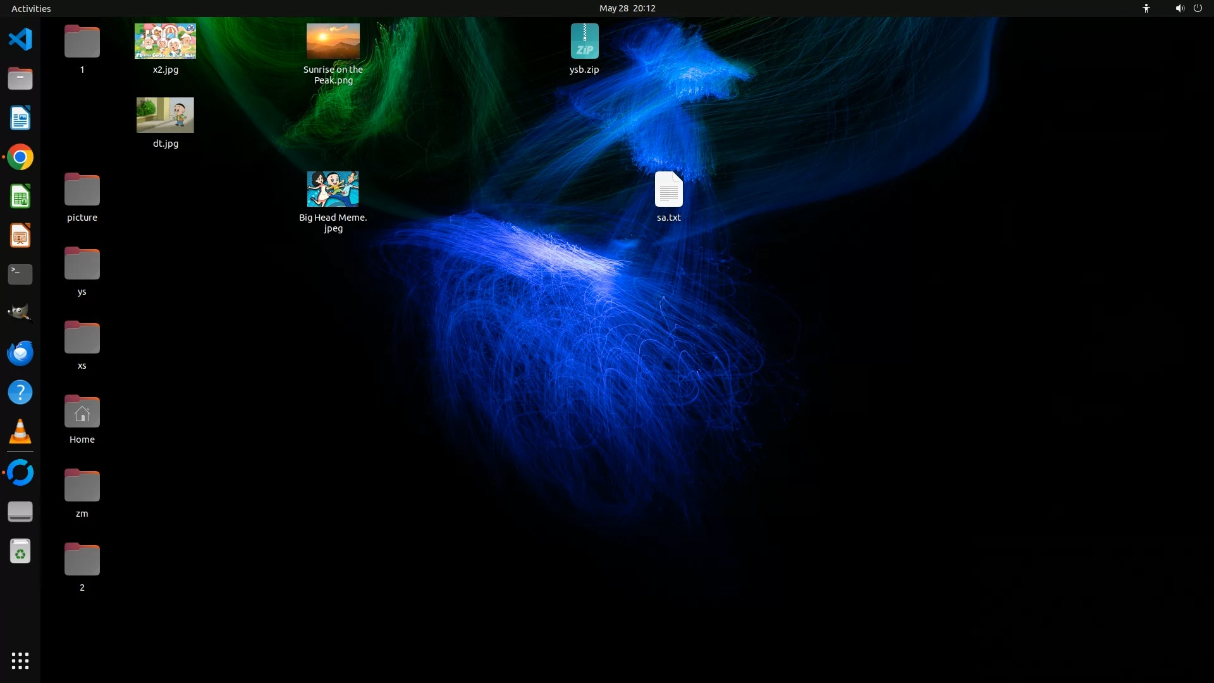Open the Terminal dock icon

point(20,274)
